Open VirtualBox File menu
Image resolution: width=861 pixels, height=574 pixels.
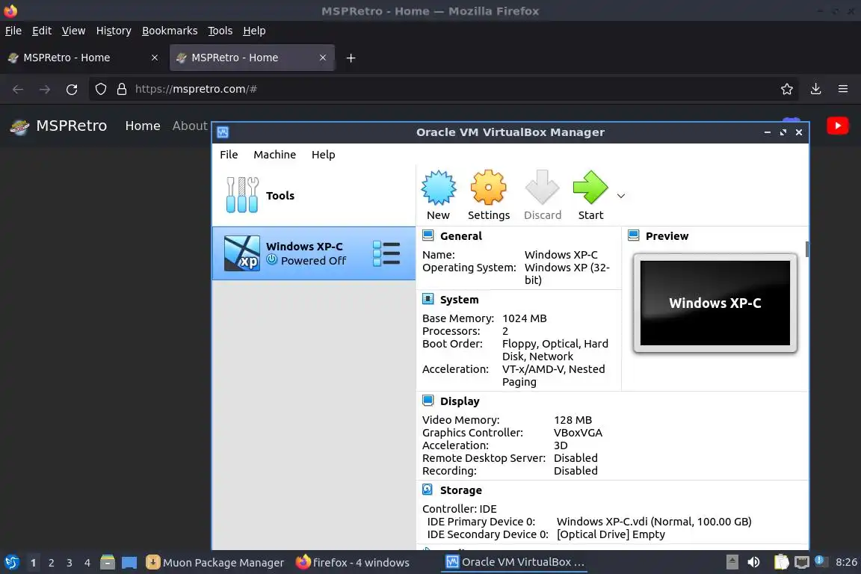click(229, 155)
